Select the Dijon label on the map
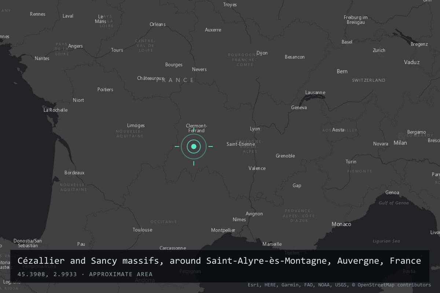 click(262, 53)
